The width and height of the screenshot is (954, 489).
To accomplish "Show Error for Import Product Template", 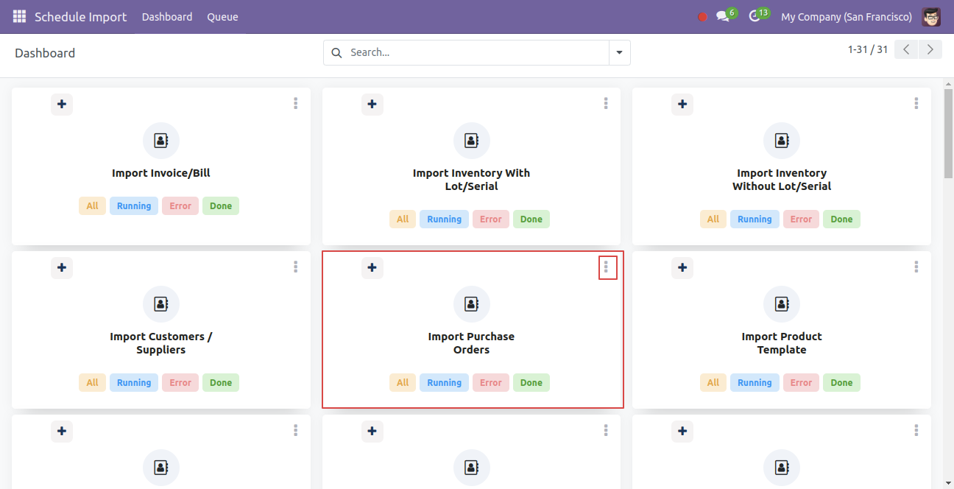I will 802,383.
